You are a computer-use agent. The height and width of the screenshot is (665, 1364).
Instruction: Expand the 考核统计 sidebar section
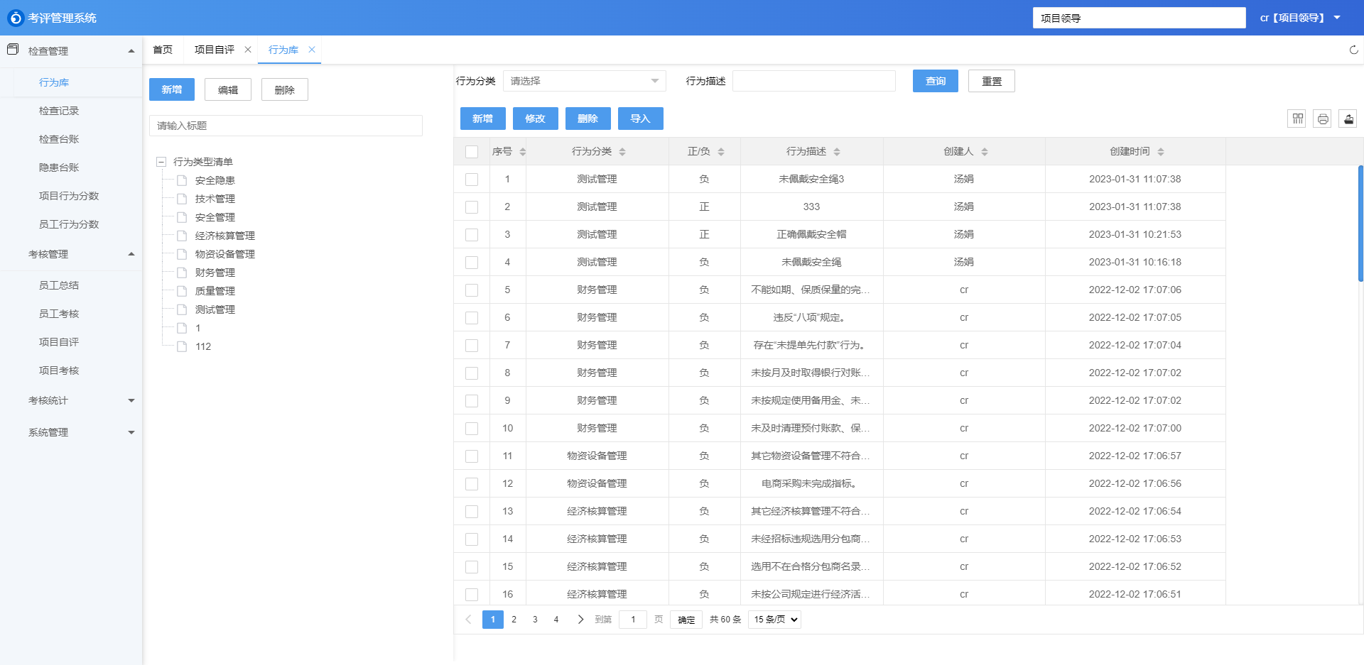[x=131, y=401]
